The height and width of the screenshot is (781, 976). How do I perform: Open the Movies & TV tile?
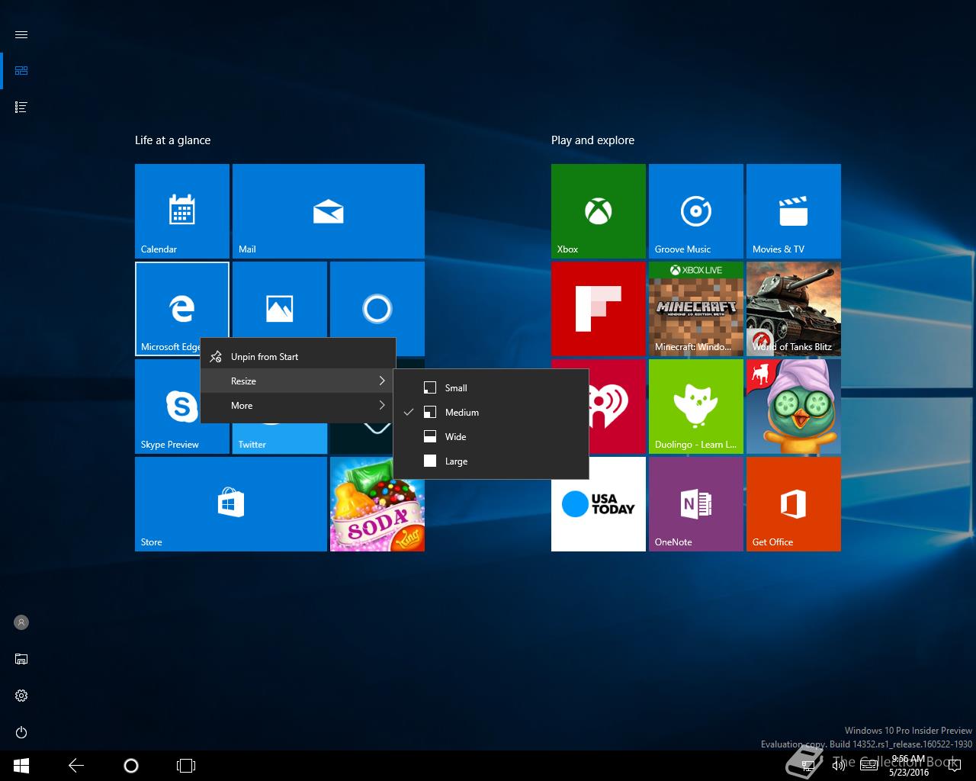794,211
